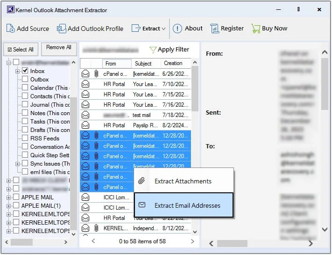The image size is (332, 255).
Task: Sort by the Subject column header
Action: [146, 64]
